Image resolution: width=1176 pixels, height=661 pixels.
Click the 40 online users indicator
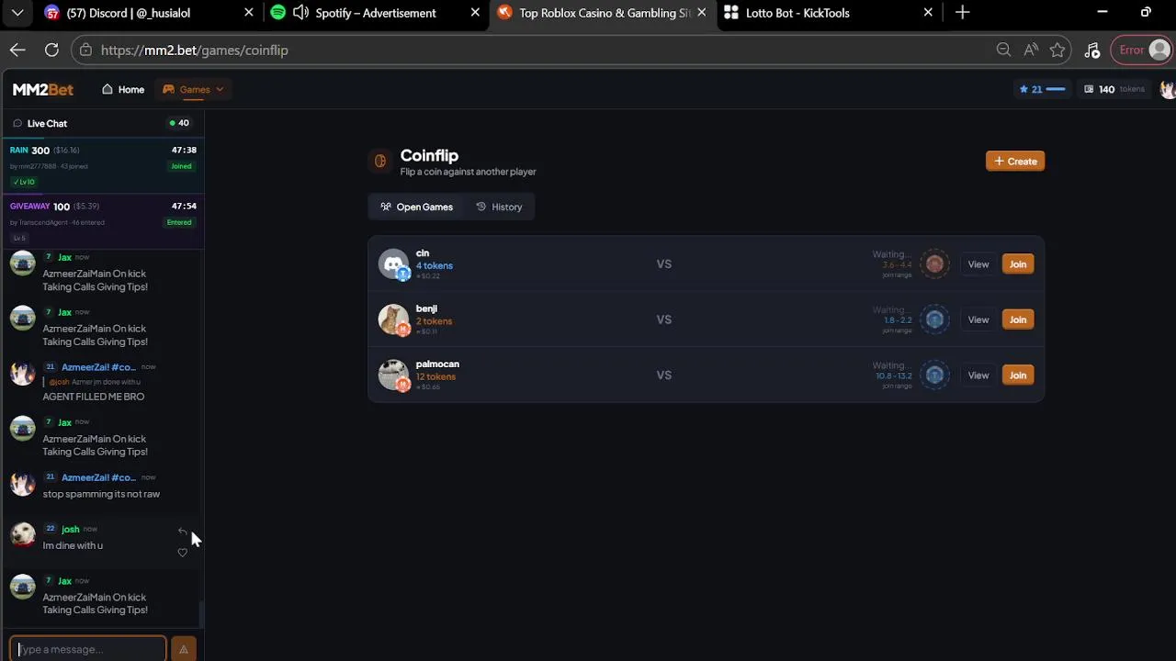tap(179, 123)
